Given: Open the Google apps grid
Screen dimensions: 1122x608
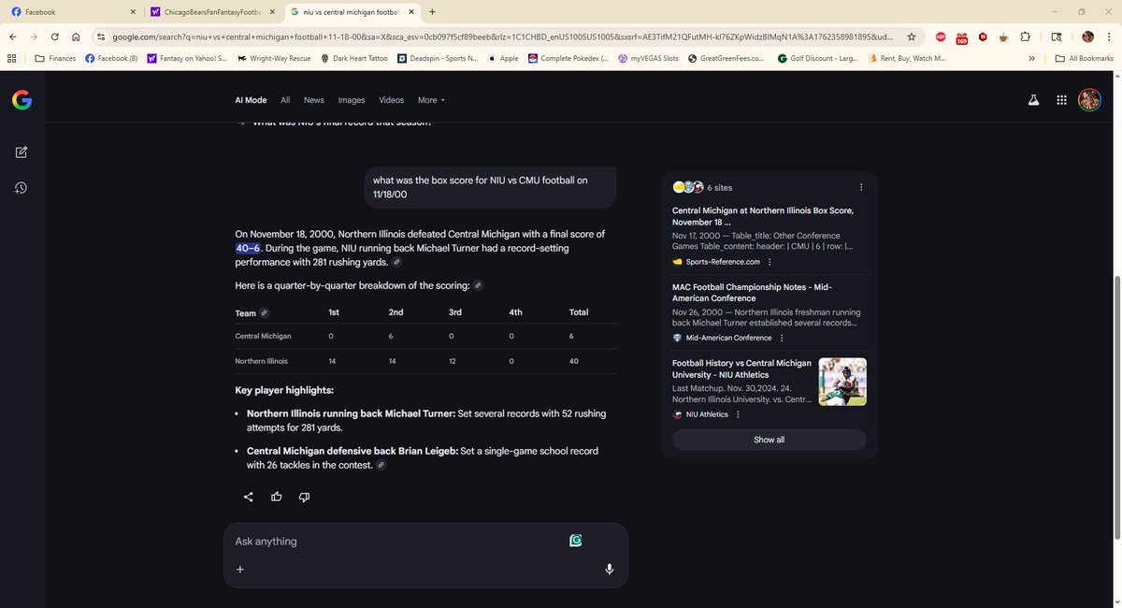Looking at the screenshot, I should tap(1062, 100).
